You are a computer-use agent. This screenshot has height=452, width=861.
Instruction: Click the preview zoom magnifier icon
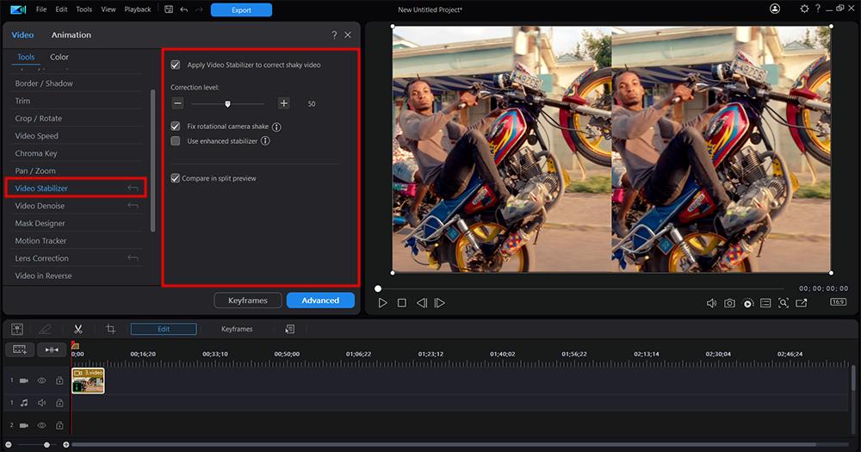[x=784, y=303]
